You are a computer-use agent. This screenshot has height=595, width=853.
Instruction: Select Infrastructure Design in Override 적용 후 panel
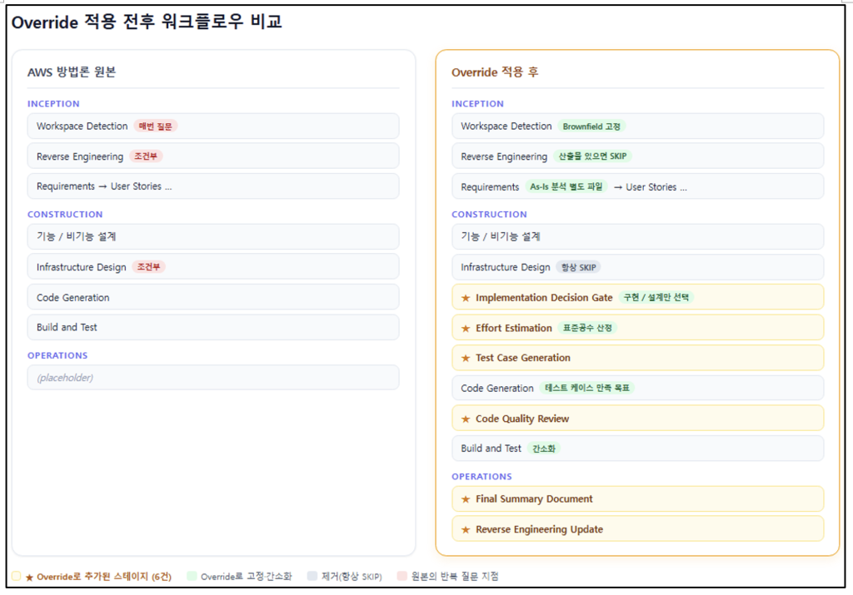[637, 267]
